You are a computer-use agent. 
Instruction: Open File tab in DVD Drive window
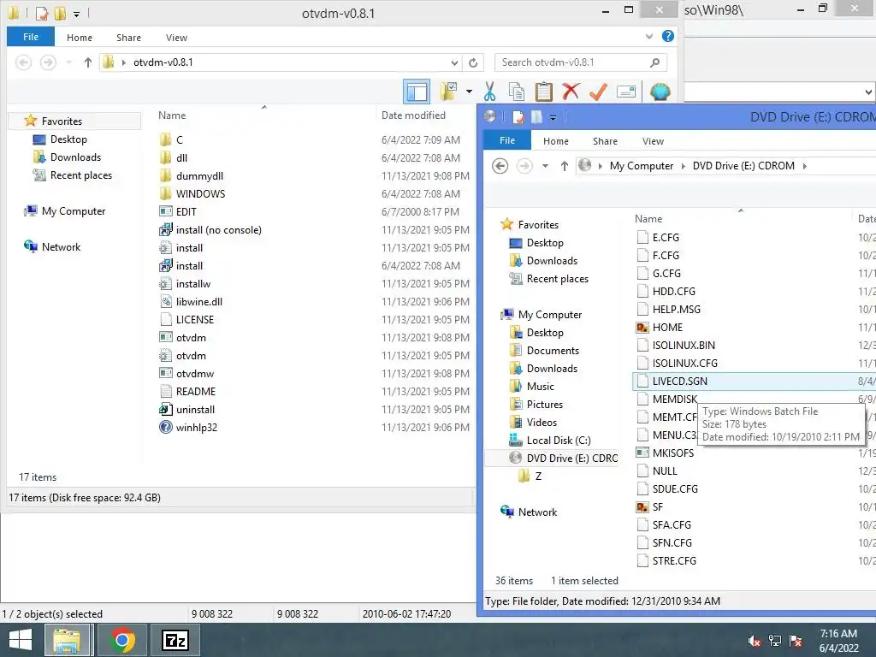pyautogui.click(x=507, y=140)
